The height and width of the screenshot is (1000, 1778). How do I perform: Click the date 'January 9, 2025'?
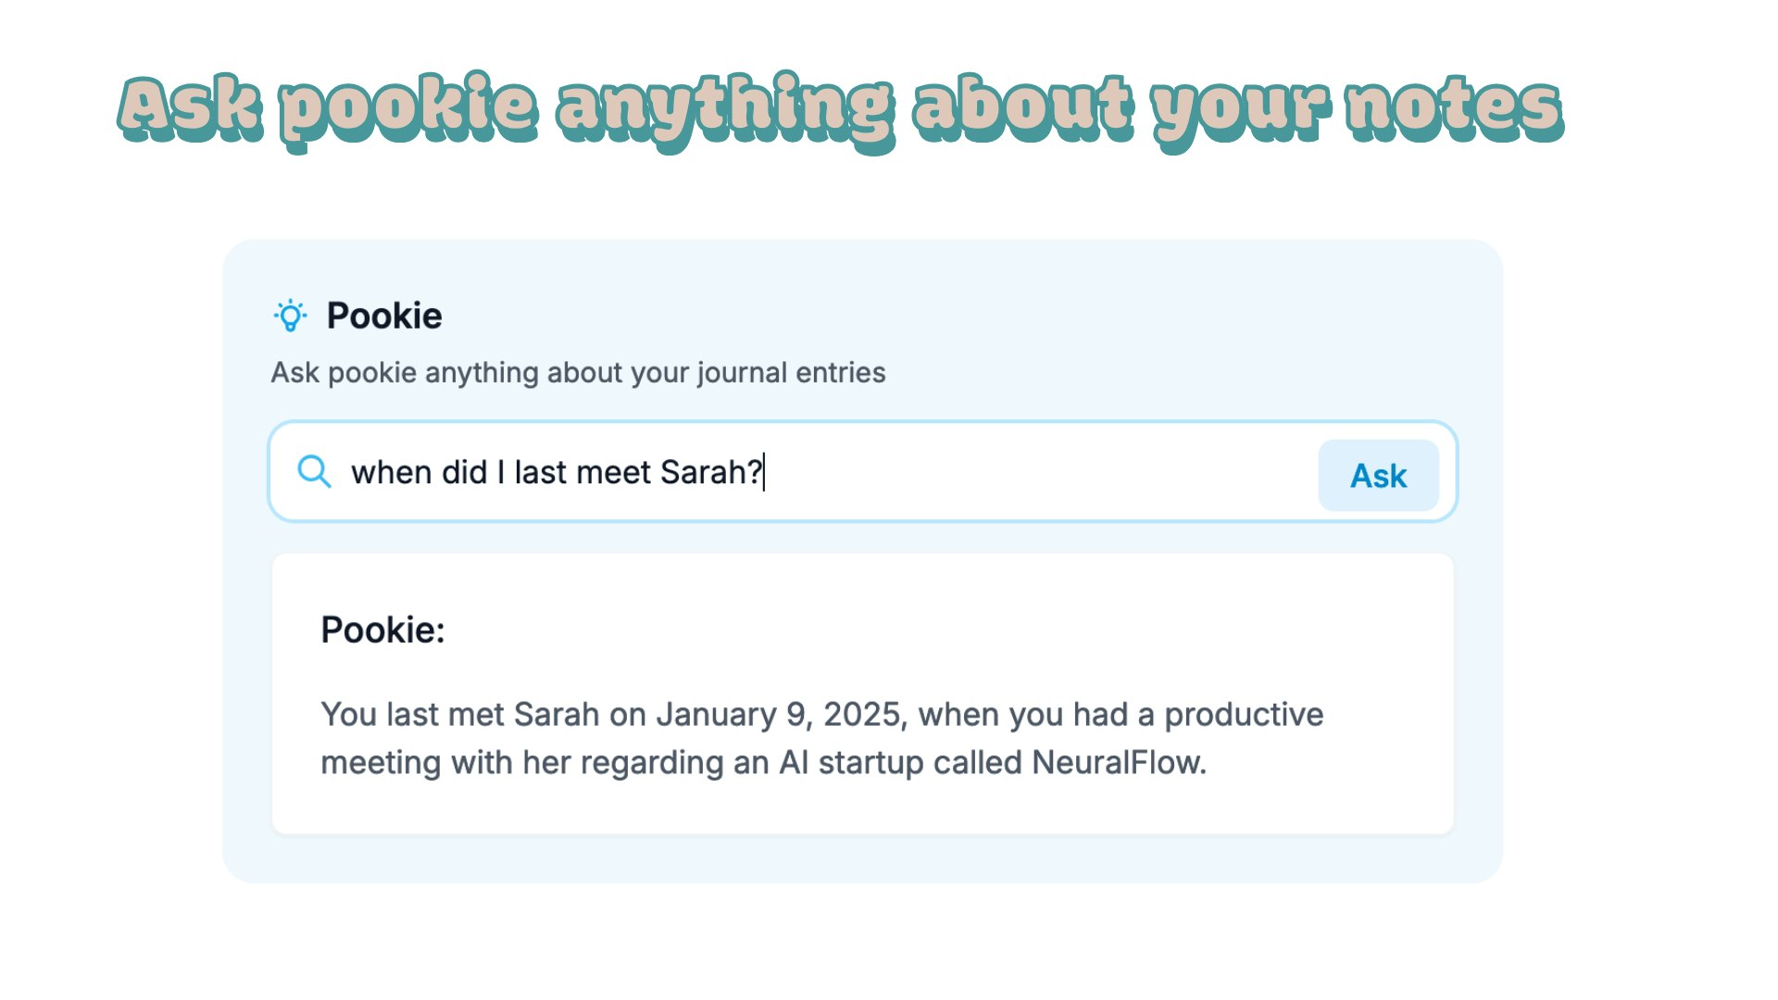(x=778, y=714)
